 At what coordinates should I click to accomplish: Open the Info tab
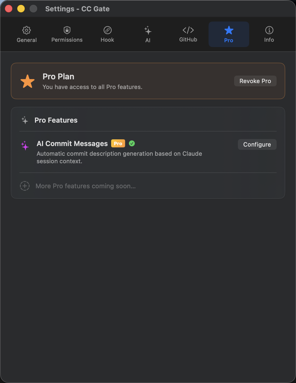pos(269,34)
